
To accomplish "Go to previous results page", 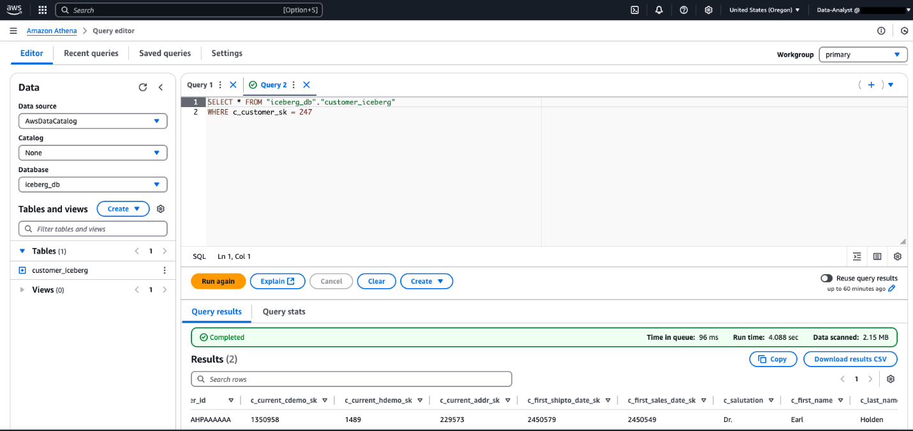I will (x=842, y=379).
